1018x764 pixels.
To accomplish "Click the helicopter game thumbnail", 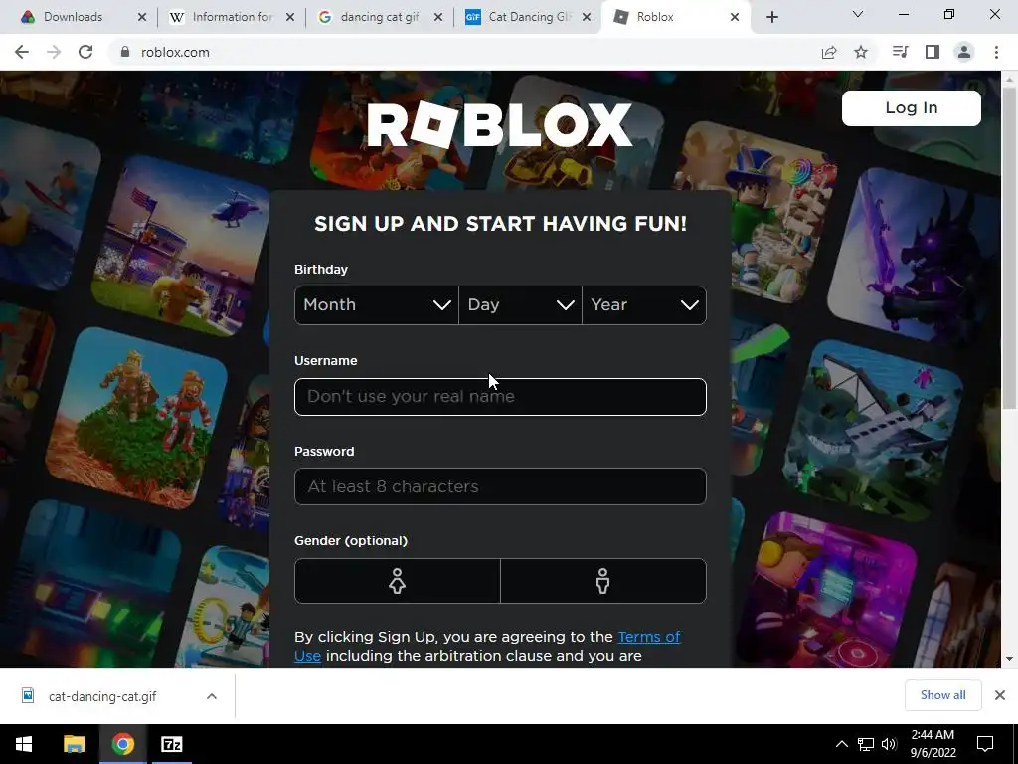I will 182,246.
